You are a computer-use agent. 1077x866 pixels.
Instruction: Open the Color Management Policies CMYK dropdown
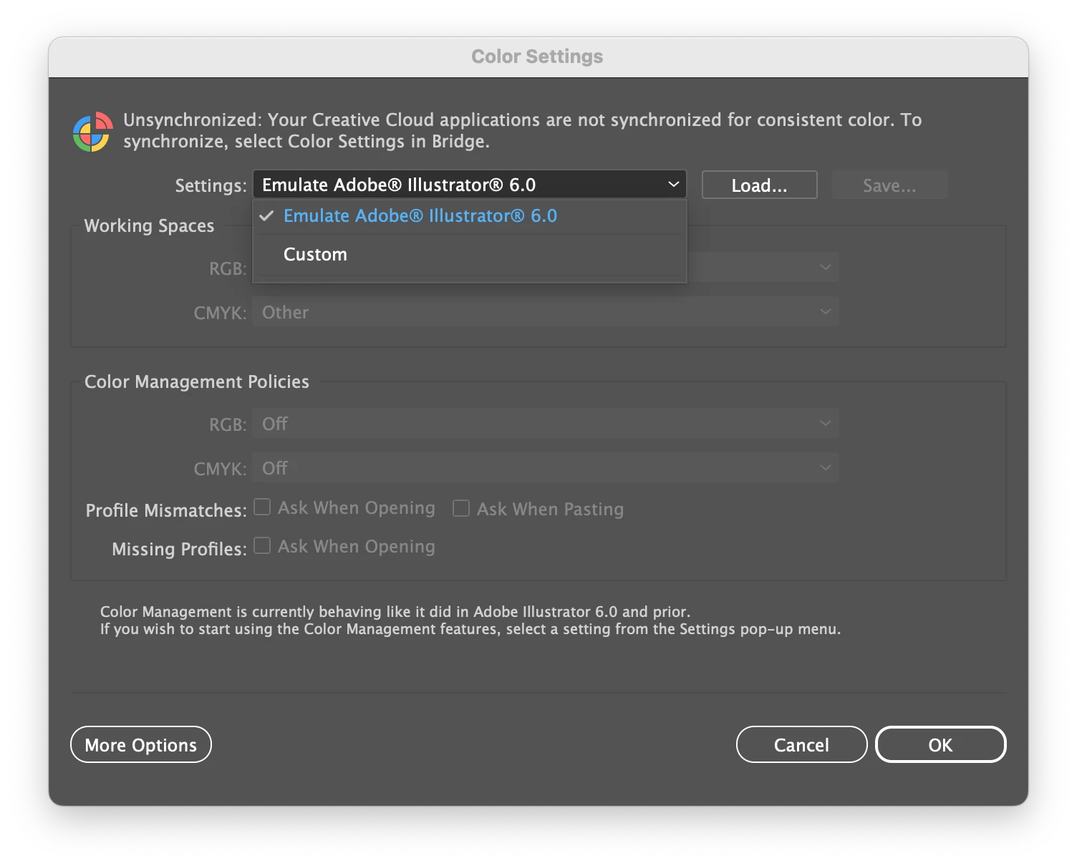tap(545, 468)
